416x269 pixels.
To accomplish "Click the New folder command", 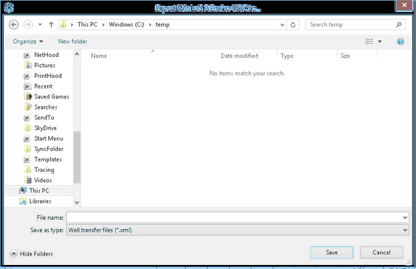I will pyautogui.click(x=72, y=41).
